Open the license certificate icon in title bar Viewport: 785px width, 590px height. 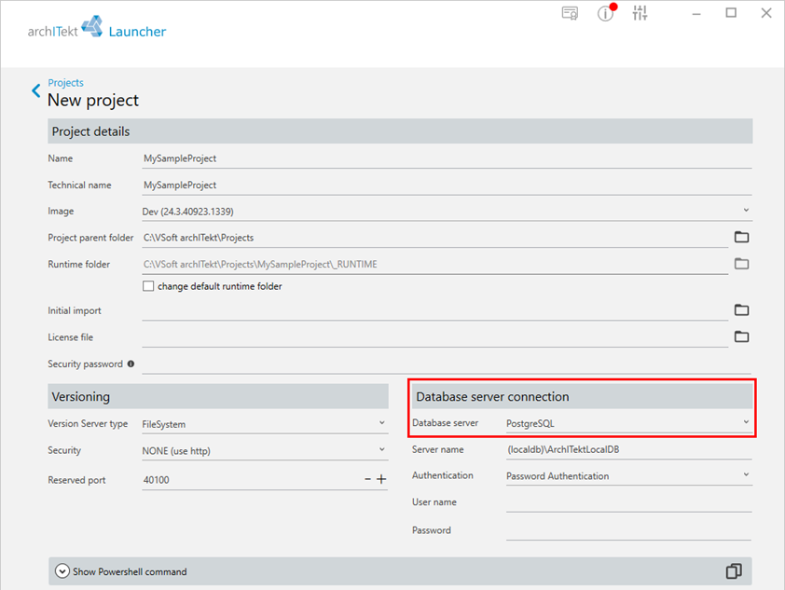pyautogui.click(x=570, y=13)
